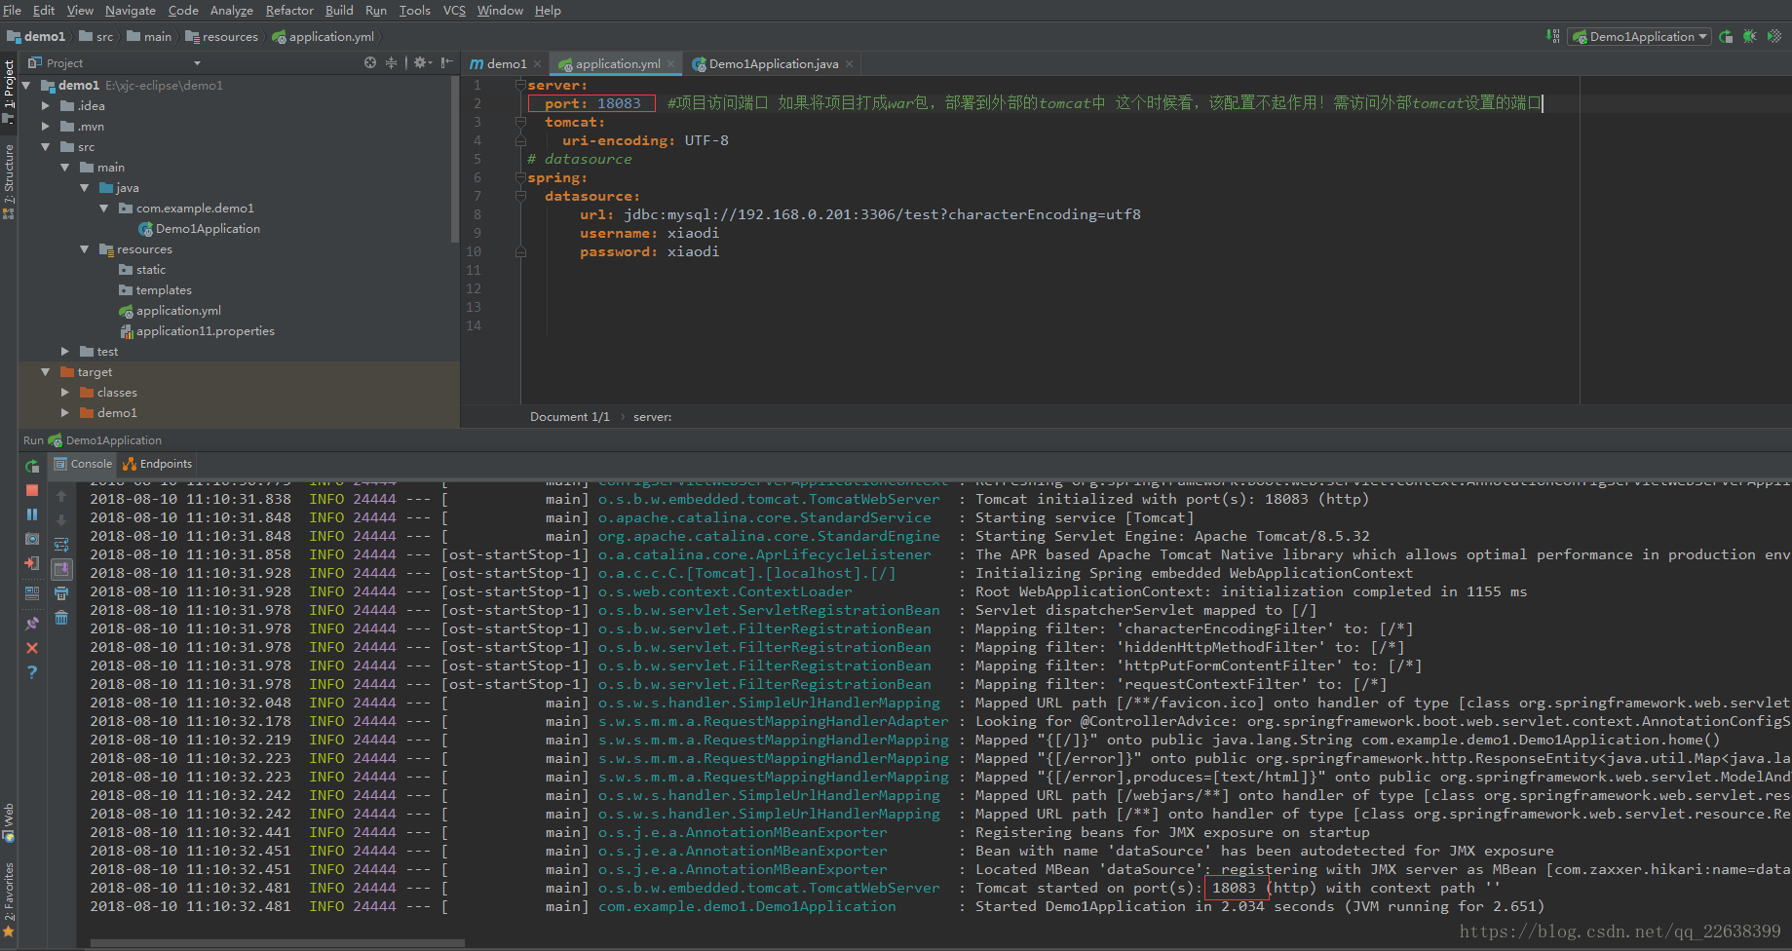Screen dimensions: 1792x951
Task: Stop the running Demo1Application process
Action: click(32, 490)
